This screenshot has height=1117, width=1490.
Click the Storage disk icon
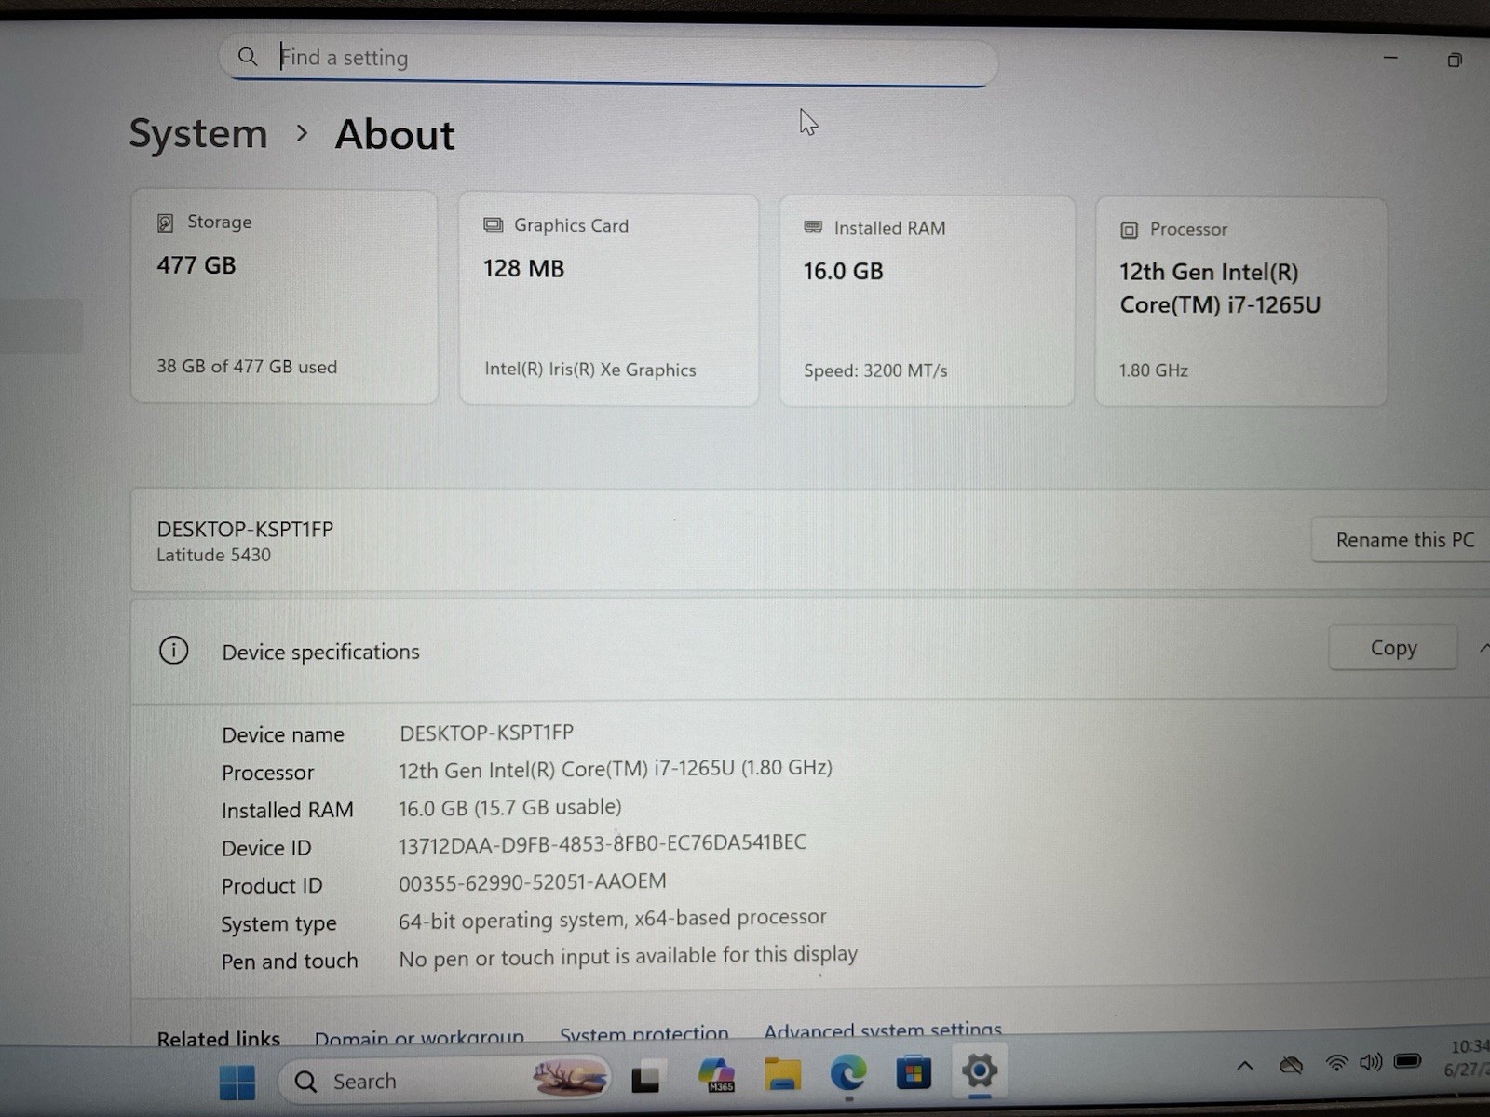[x=165, y=222]
